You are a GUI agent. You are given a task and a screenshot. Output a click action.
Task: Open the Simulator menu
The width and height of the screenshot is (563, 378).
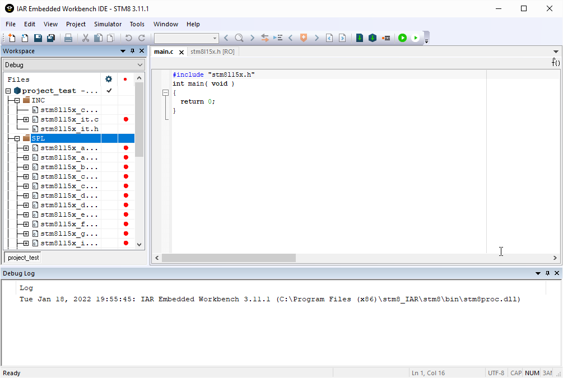tap(108, 24)
